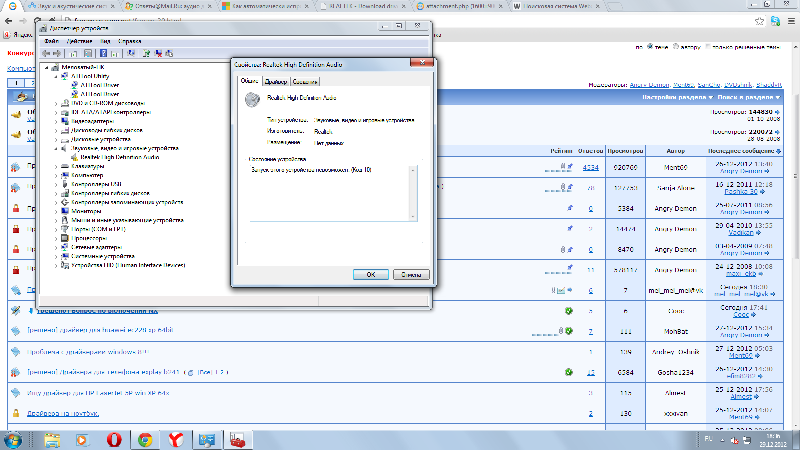Click the Device Manager title bar icon

pyautogui.click(x=44, y=28)
